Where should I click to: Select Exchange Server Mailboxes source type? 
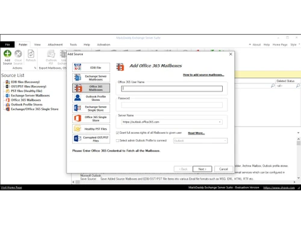click(91, 77)
